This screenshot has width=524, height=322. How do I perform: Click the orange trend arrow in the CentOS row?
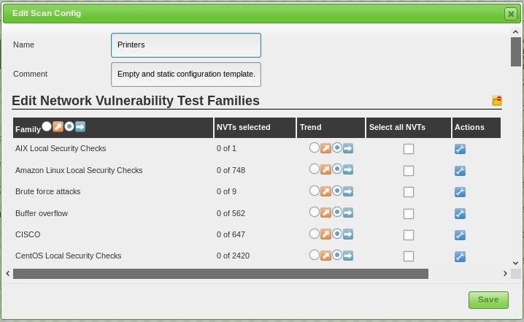325,256
